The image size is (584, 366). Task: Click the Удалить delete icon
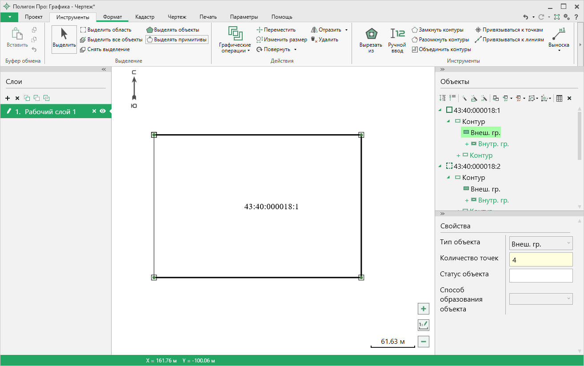click(324, 40)
